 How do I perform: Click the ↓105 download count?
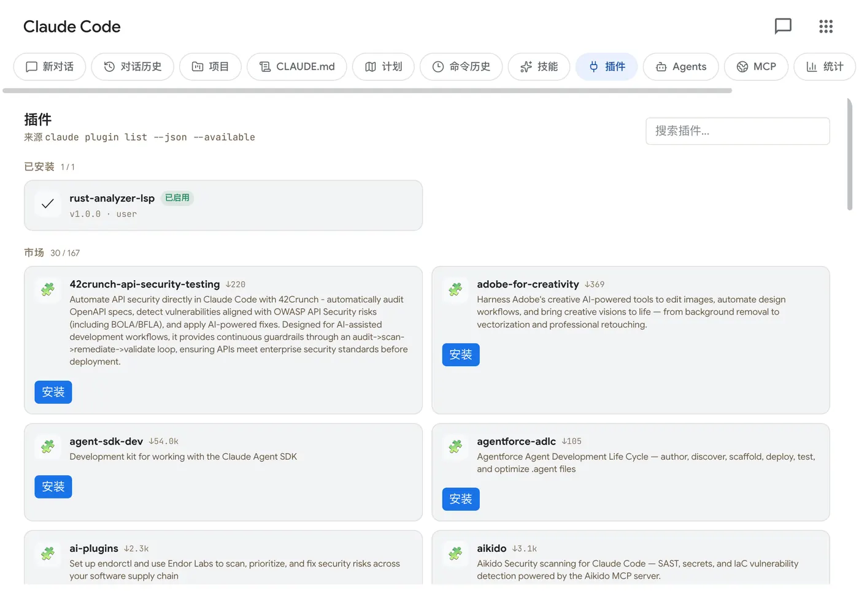[572, 441]
